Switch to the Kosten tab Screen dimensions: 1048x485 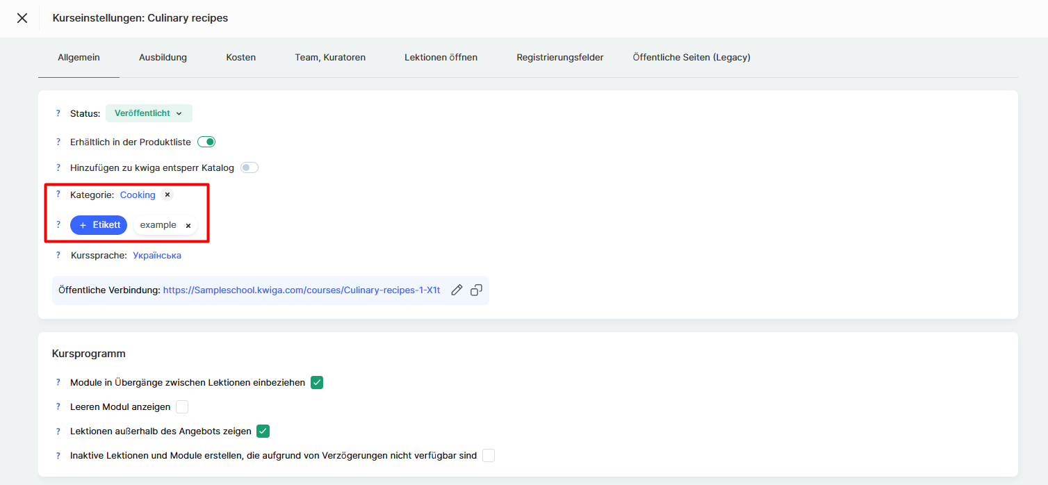coord(240,58)
